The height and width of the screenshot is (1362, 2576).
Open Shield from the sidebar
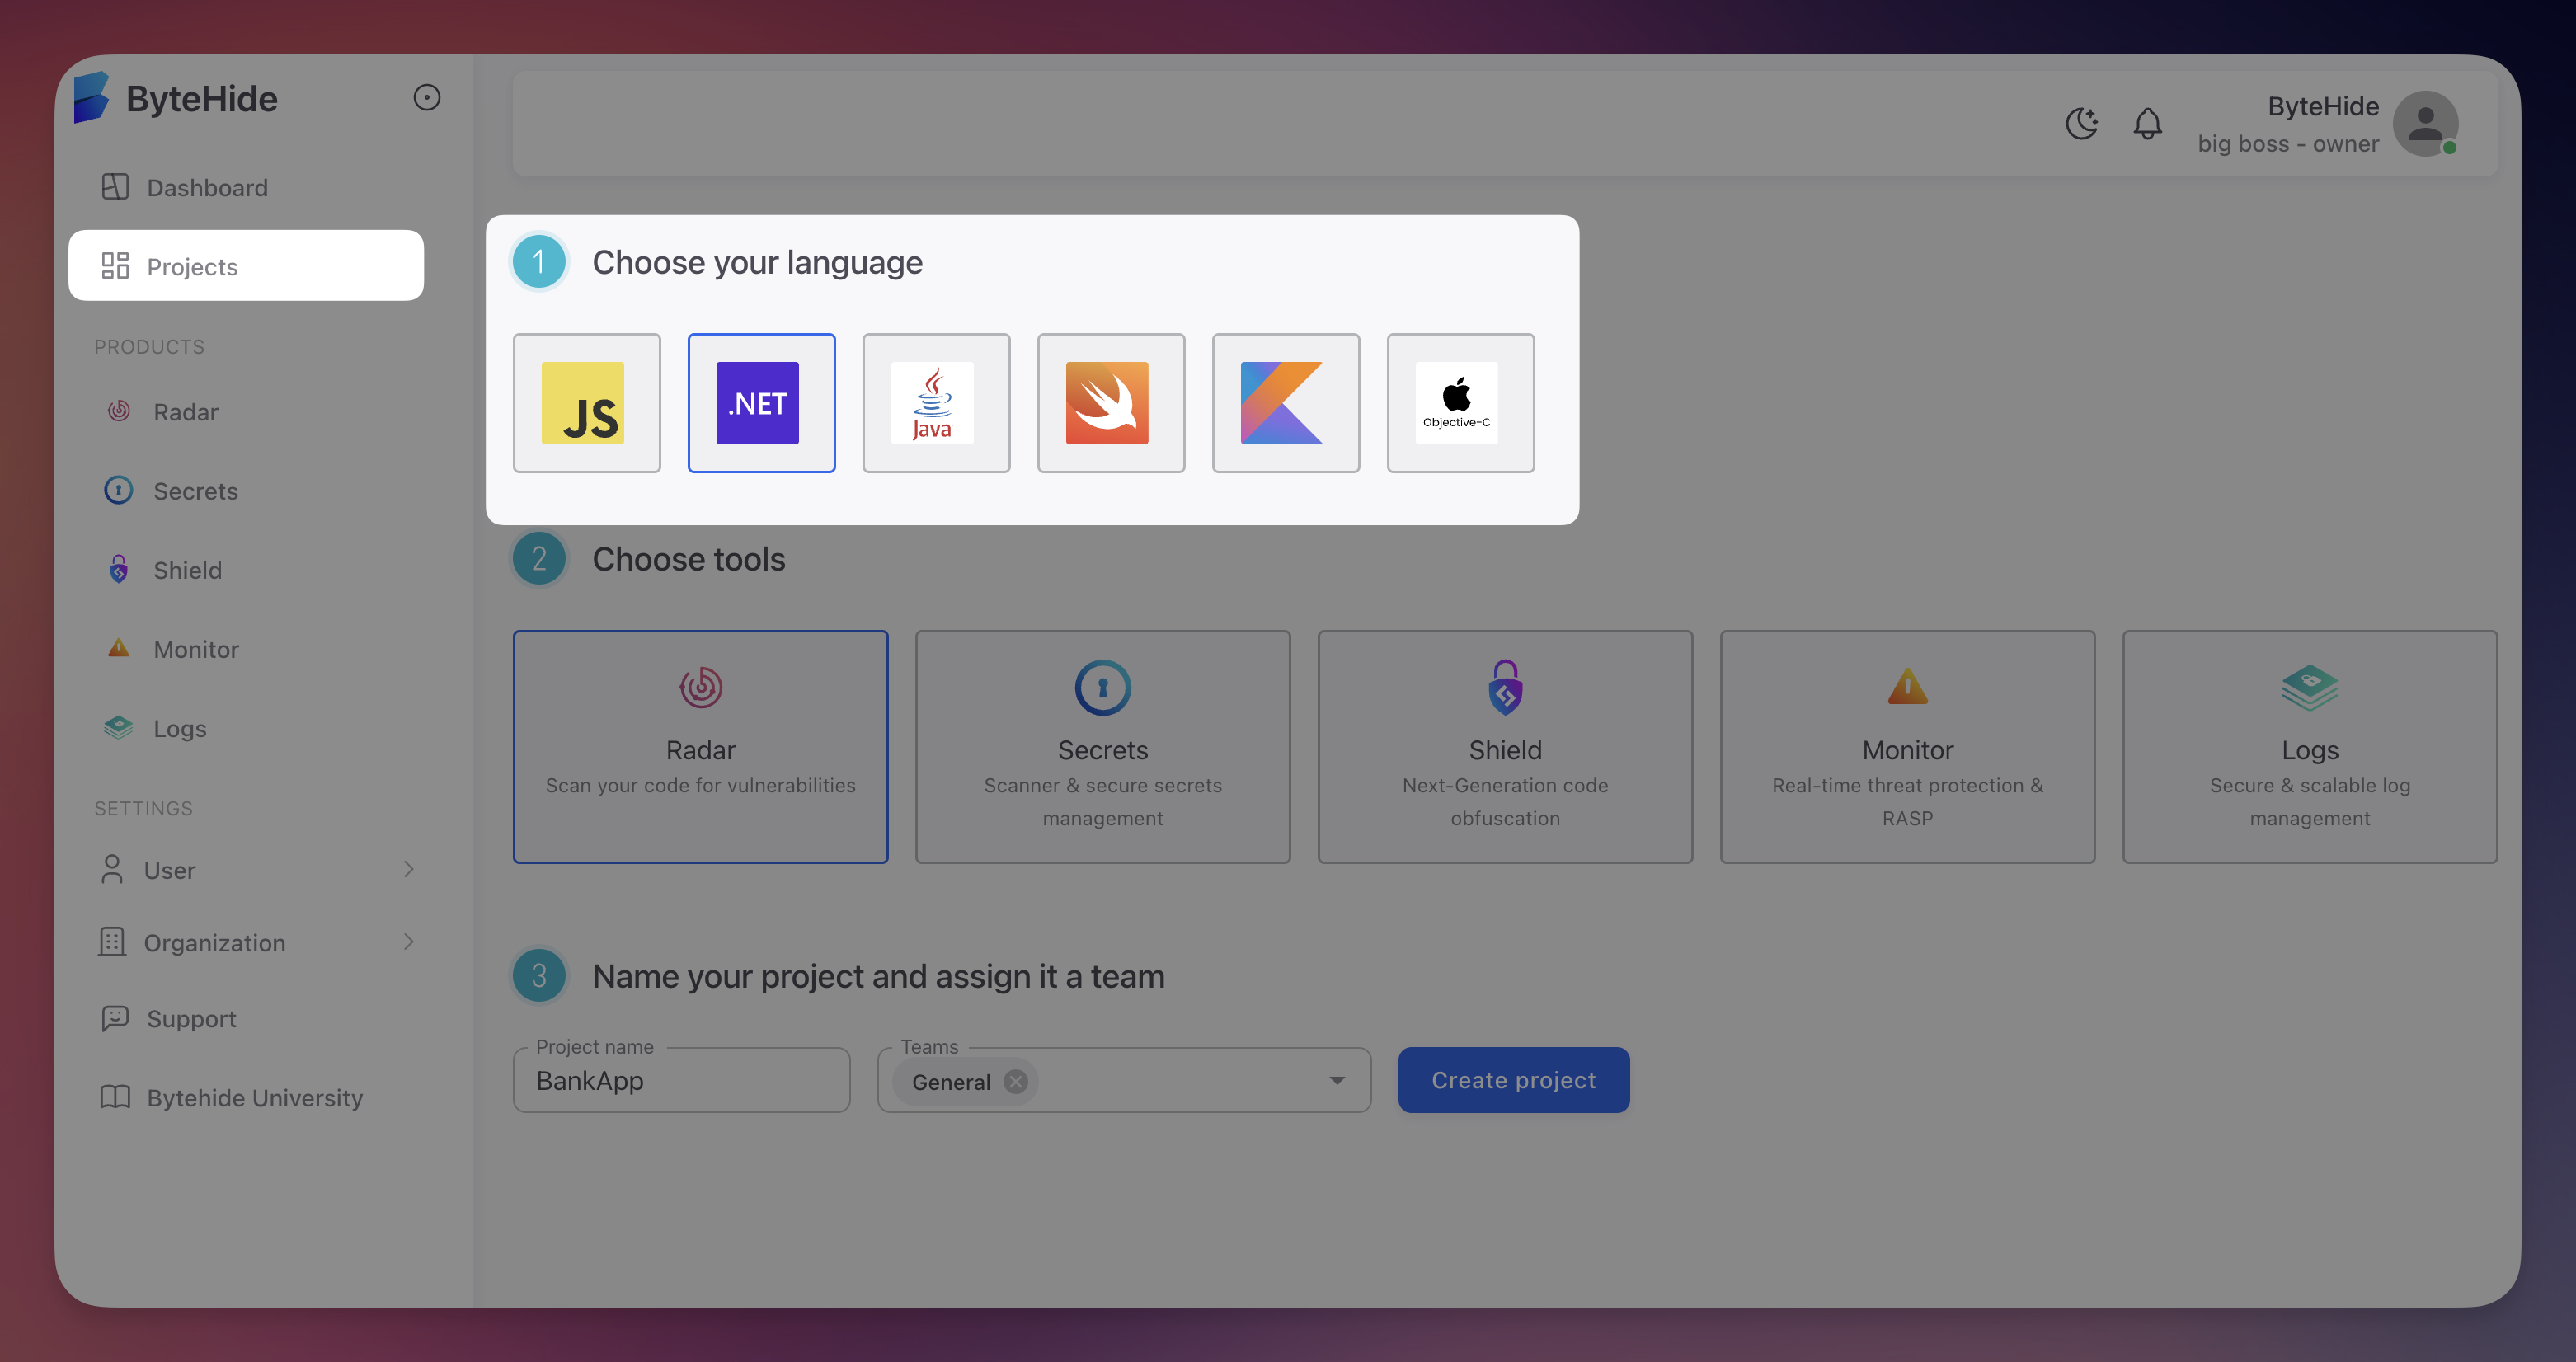(187, 569)
